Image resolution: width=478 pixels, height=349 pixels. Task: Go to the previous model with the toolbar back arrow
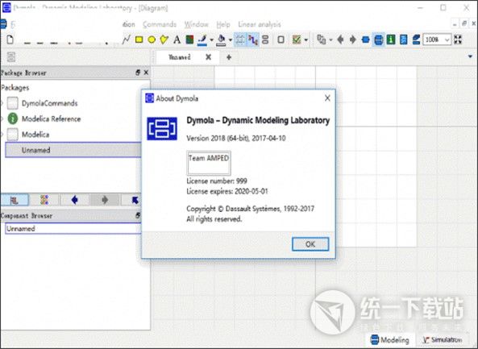click(x=340, y=39)
